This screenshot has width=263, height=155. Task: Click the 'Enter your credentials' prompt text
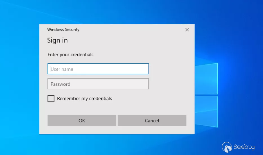pyautogui.click(x=70, y=55)
